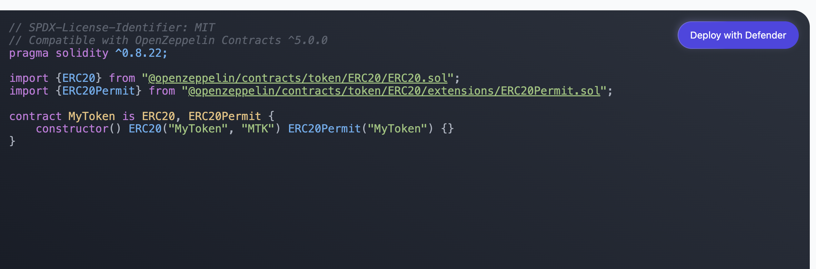Select the pragma solidity ^0.8.22 statement

click(88, 53)
